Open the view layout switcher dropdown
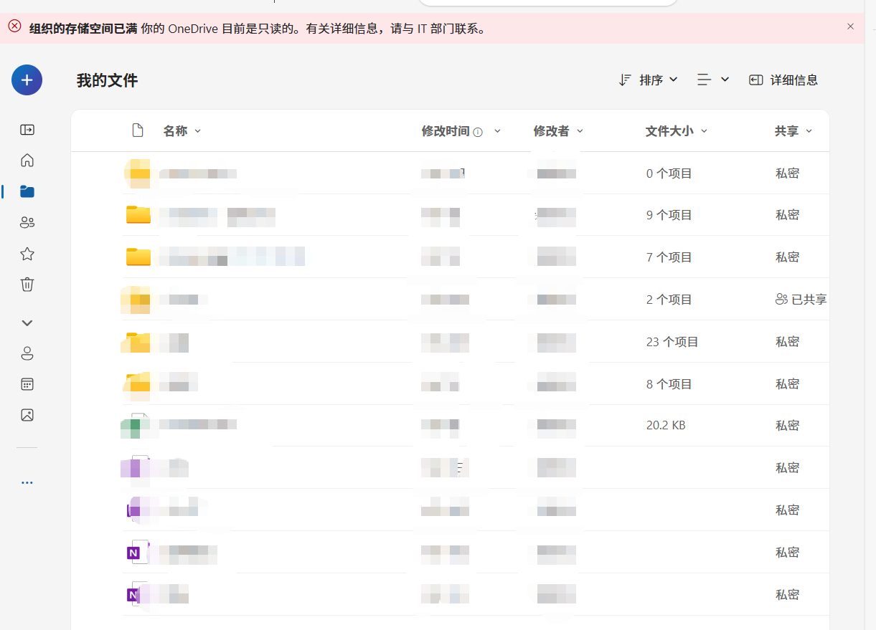The image size is (876, 630). click(x=713, y=80)
